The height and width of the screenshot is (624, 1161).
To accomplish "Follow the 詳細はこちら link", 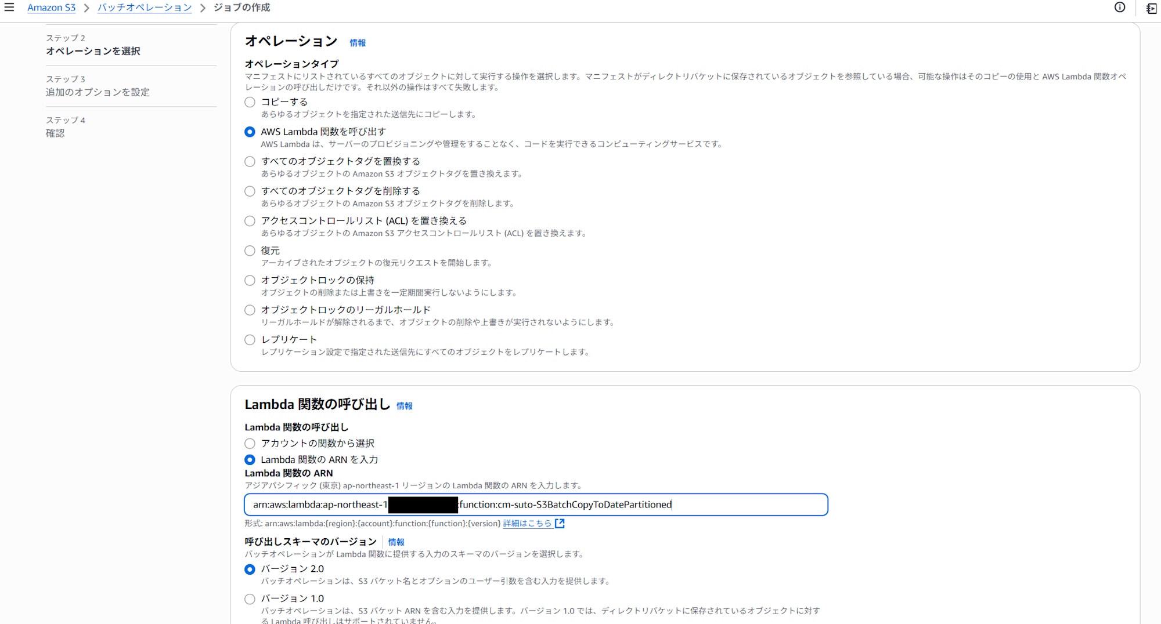I will (x=527, y=523).
